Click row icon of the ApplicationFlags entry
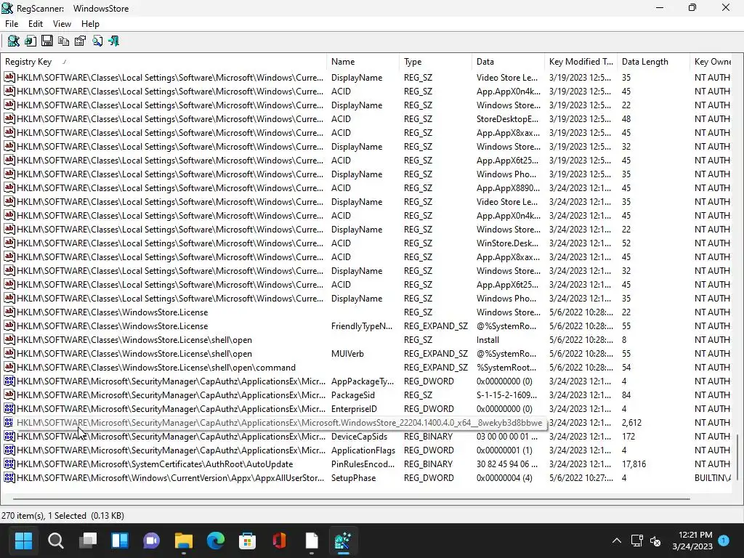 9,450
